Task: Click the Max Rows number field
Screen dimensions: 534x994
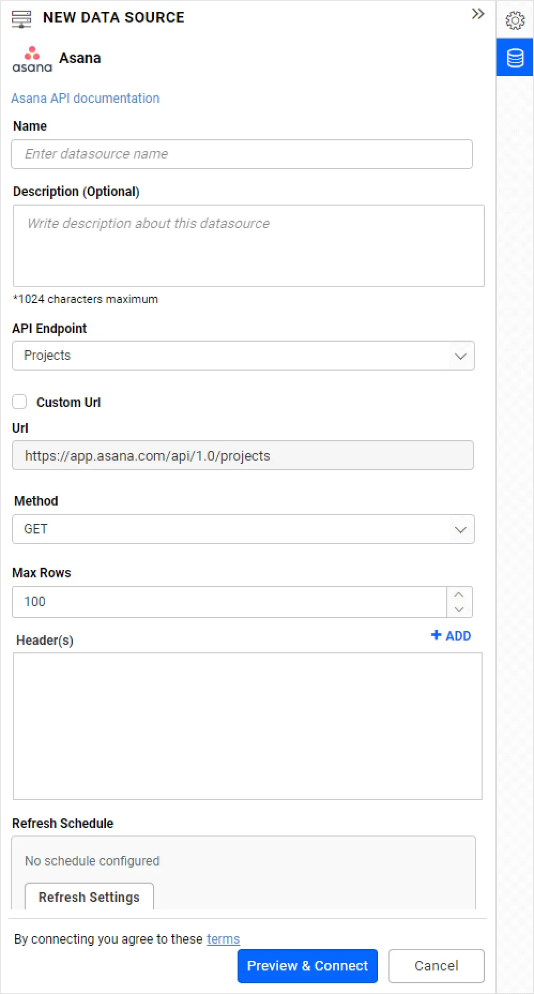Action: (229, 602)
